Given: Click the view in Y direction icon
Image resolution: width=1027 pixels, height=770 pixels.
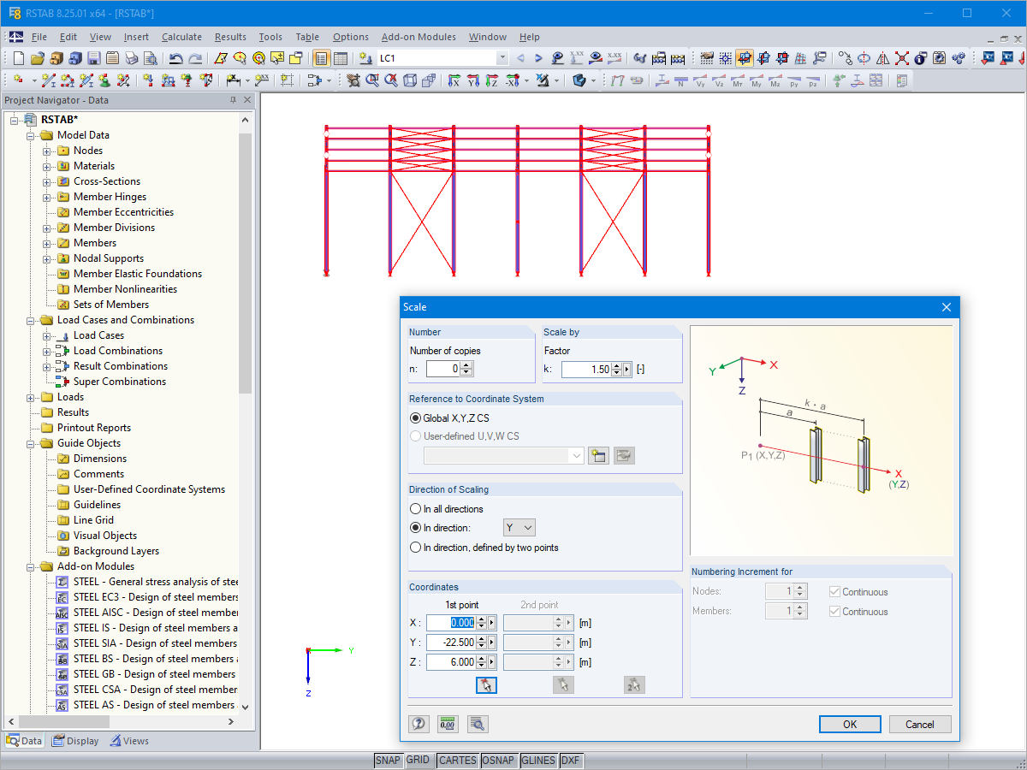Looking at the screenshot, I should 472,80.
